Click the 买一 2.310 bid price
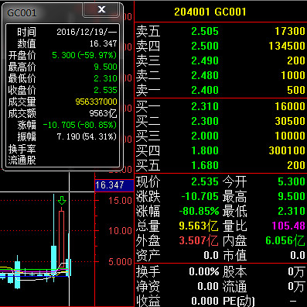The image size is (307, 307). pos(205,106)
